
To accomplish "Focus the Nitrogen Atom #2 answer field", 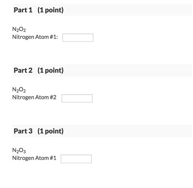I will pyautogui.click(x=77, y=98).
